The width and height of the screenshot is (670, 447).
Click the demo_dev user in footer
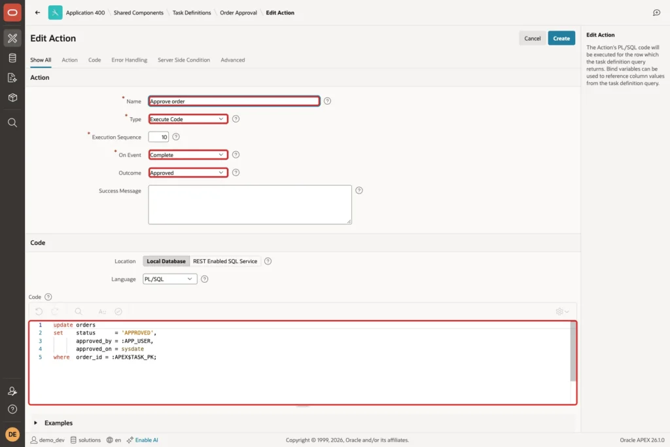click(47, 440)
